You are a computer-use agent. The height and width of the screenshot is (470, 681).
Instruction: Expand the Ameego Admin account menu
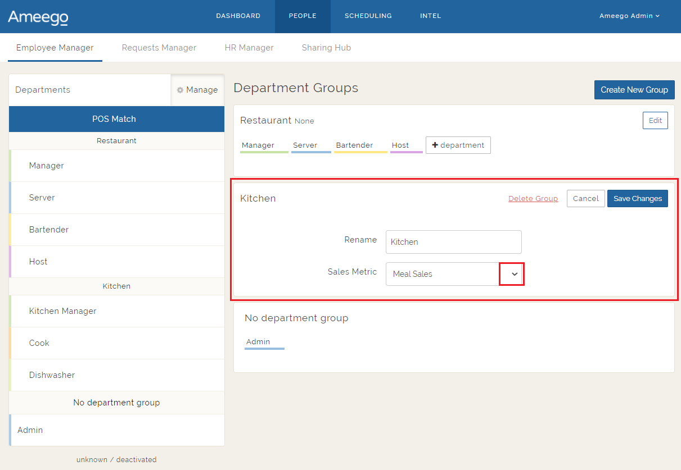click(629, 16)
